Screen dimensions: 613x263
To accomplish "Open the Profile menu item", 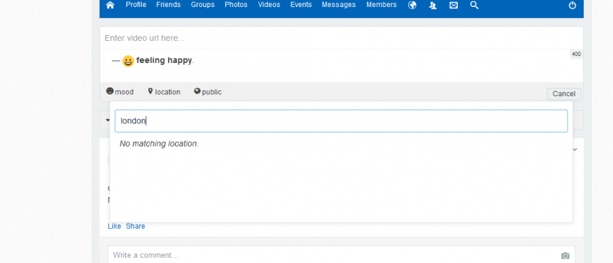I will click(136, 4).
